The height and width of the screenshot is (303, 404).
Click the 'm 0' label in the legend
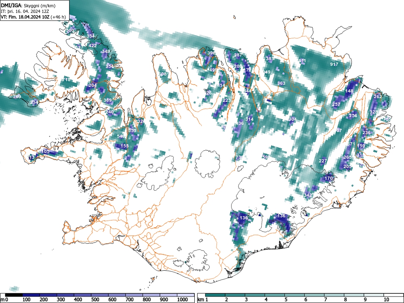point(4,299)
